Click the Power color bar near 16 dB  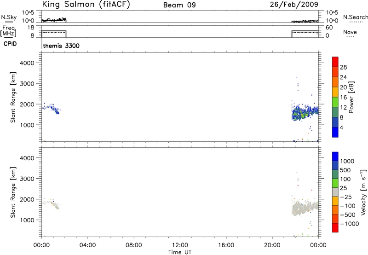point(335,92)
